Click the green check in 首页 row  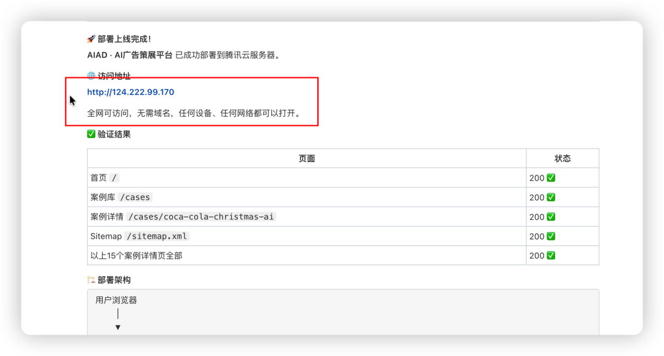point(551,178)
